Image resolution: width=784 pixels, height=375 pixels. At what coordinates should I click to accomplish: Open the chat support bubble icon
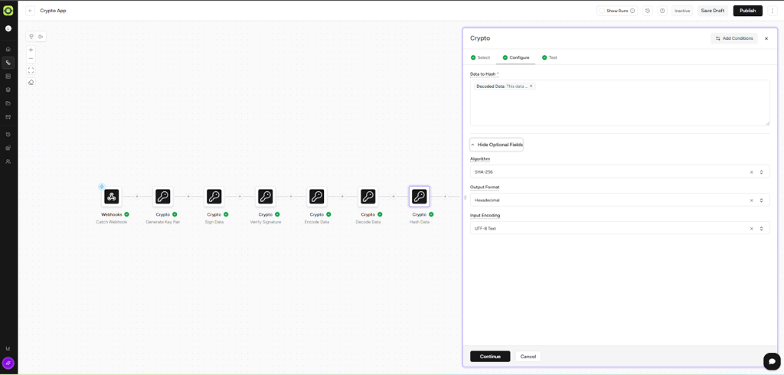pos(772,361)
